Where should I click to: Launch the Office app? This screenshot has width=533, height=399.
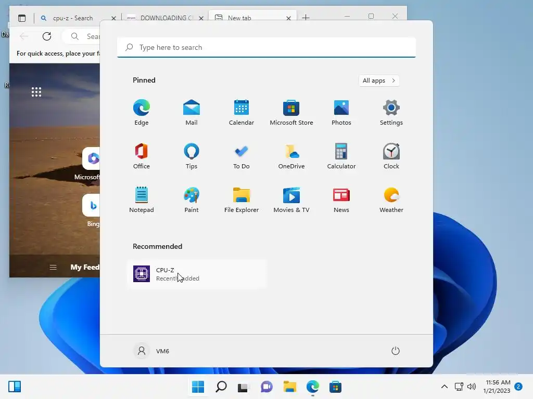tap(142, 156)
